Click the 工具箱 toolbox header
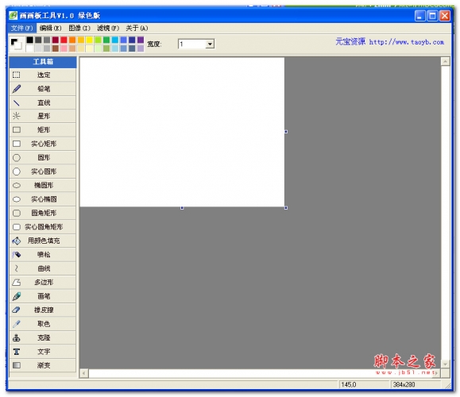The height and width of the screenshot is (397, 460). [43, 62]
